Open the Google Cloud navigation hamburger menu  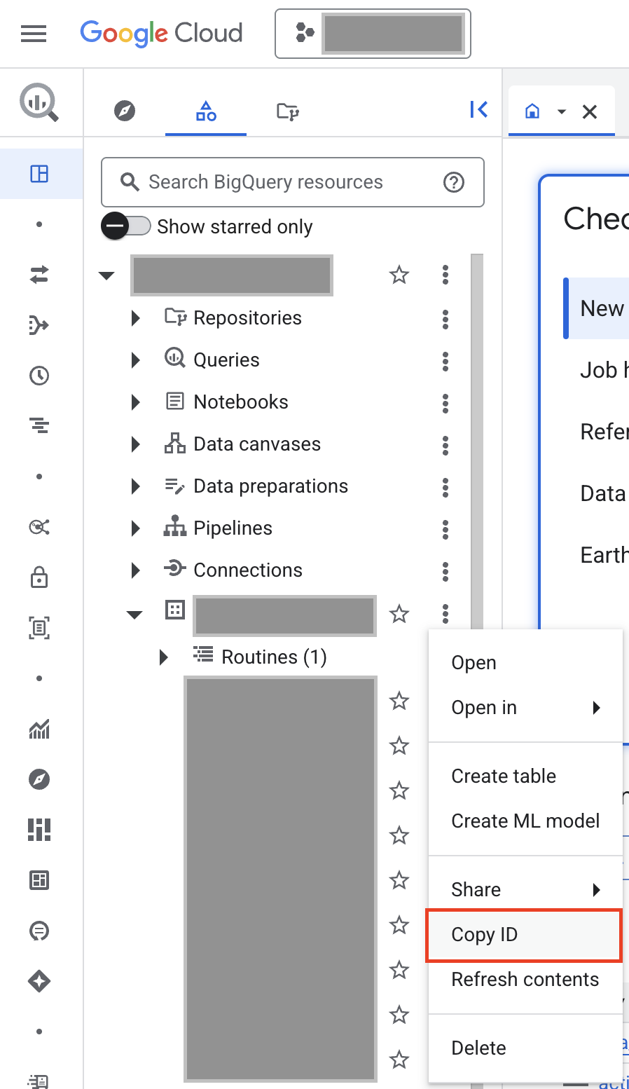(x=34, y=33)
